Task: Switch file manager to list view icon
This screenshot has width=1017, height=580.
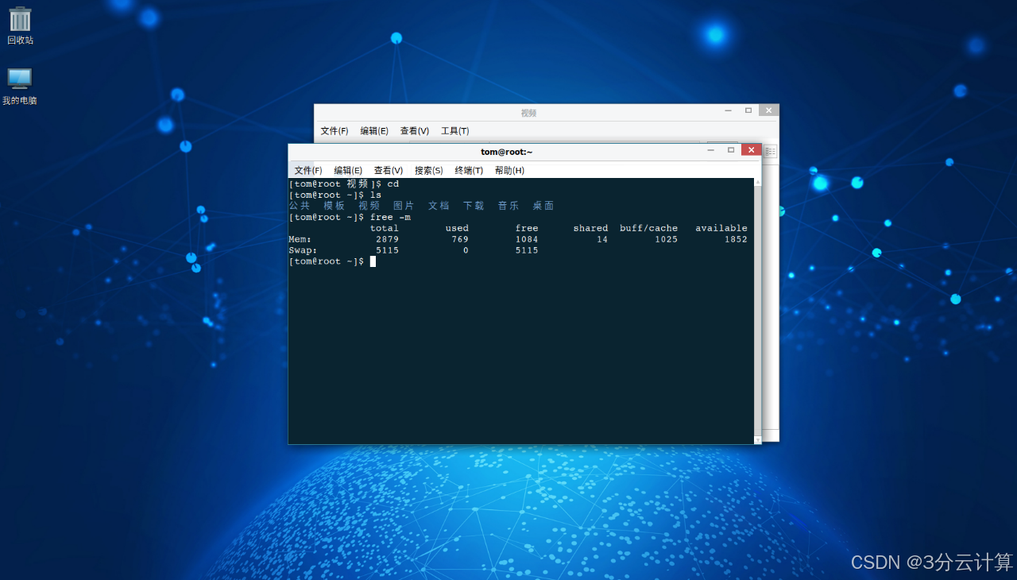Action: tap(770, 151)
